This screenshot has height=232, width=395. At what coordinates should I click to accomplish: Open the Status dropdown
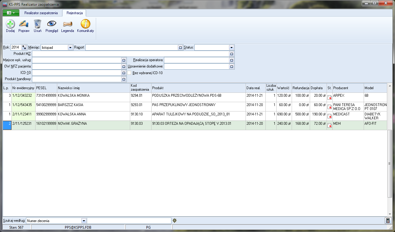click(x=231, y=48)
